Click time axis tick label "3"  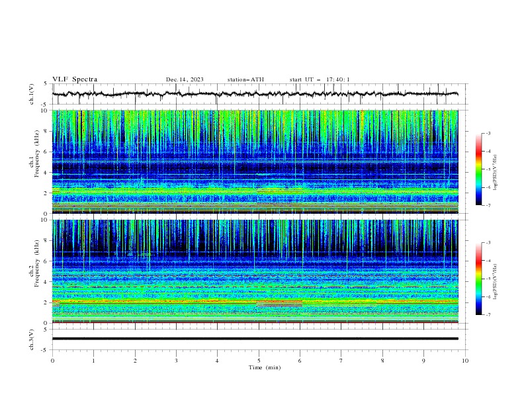point(176,361)
